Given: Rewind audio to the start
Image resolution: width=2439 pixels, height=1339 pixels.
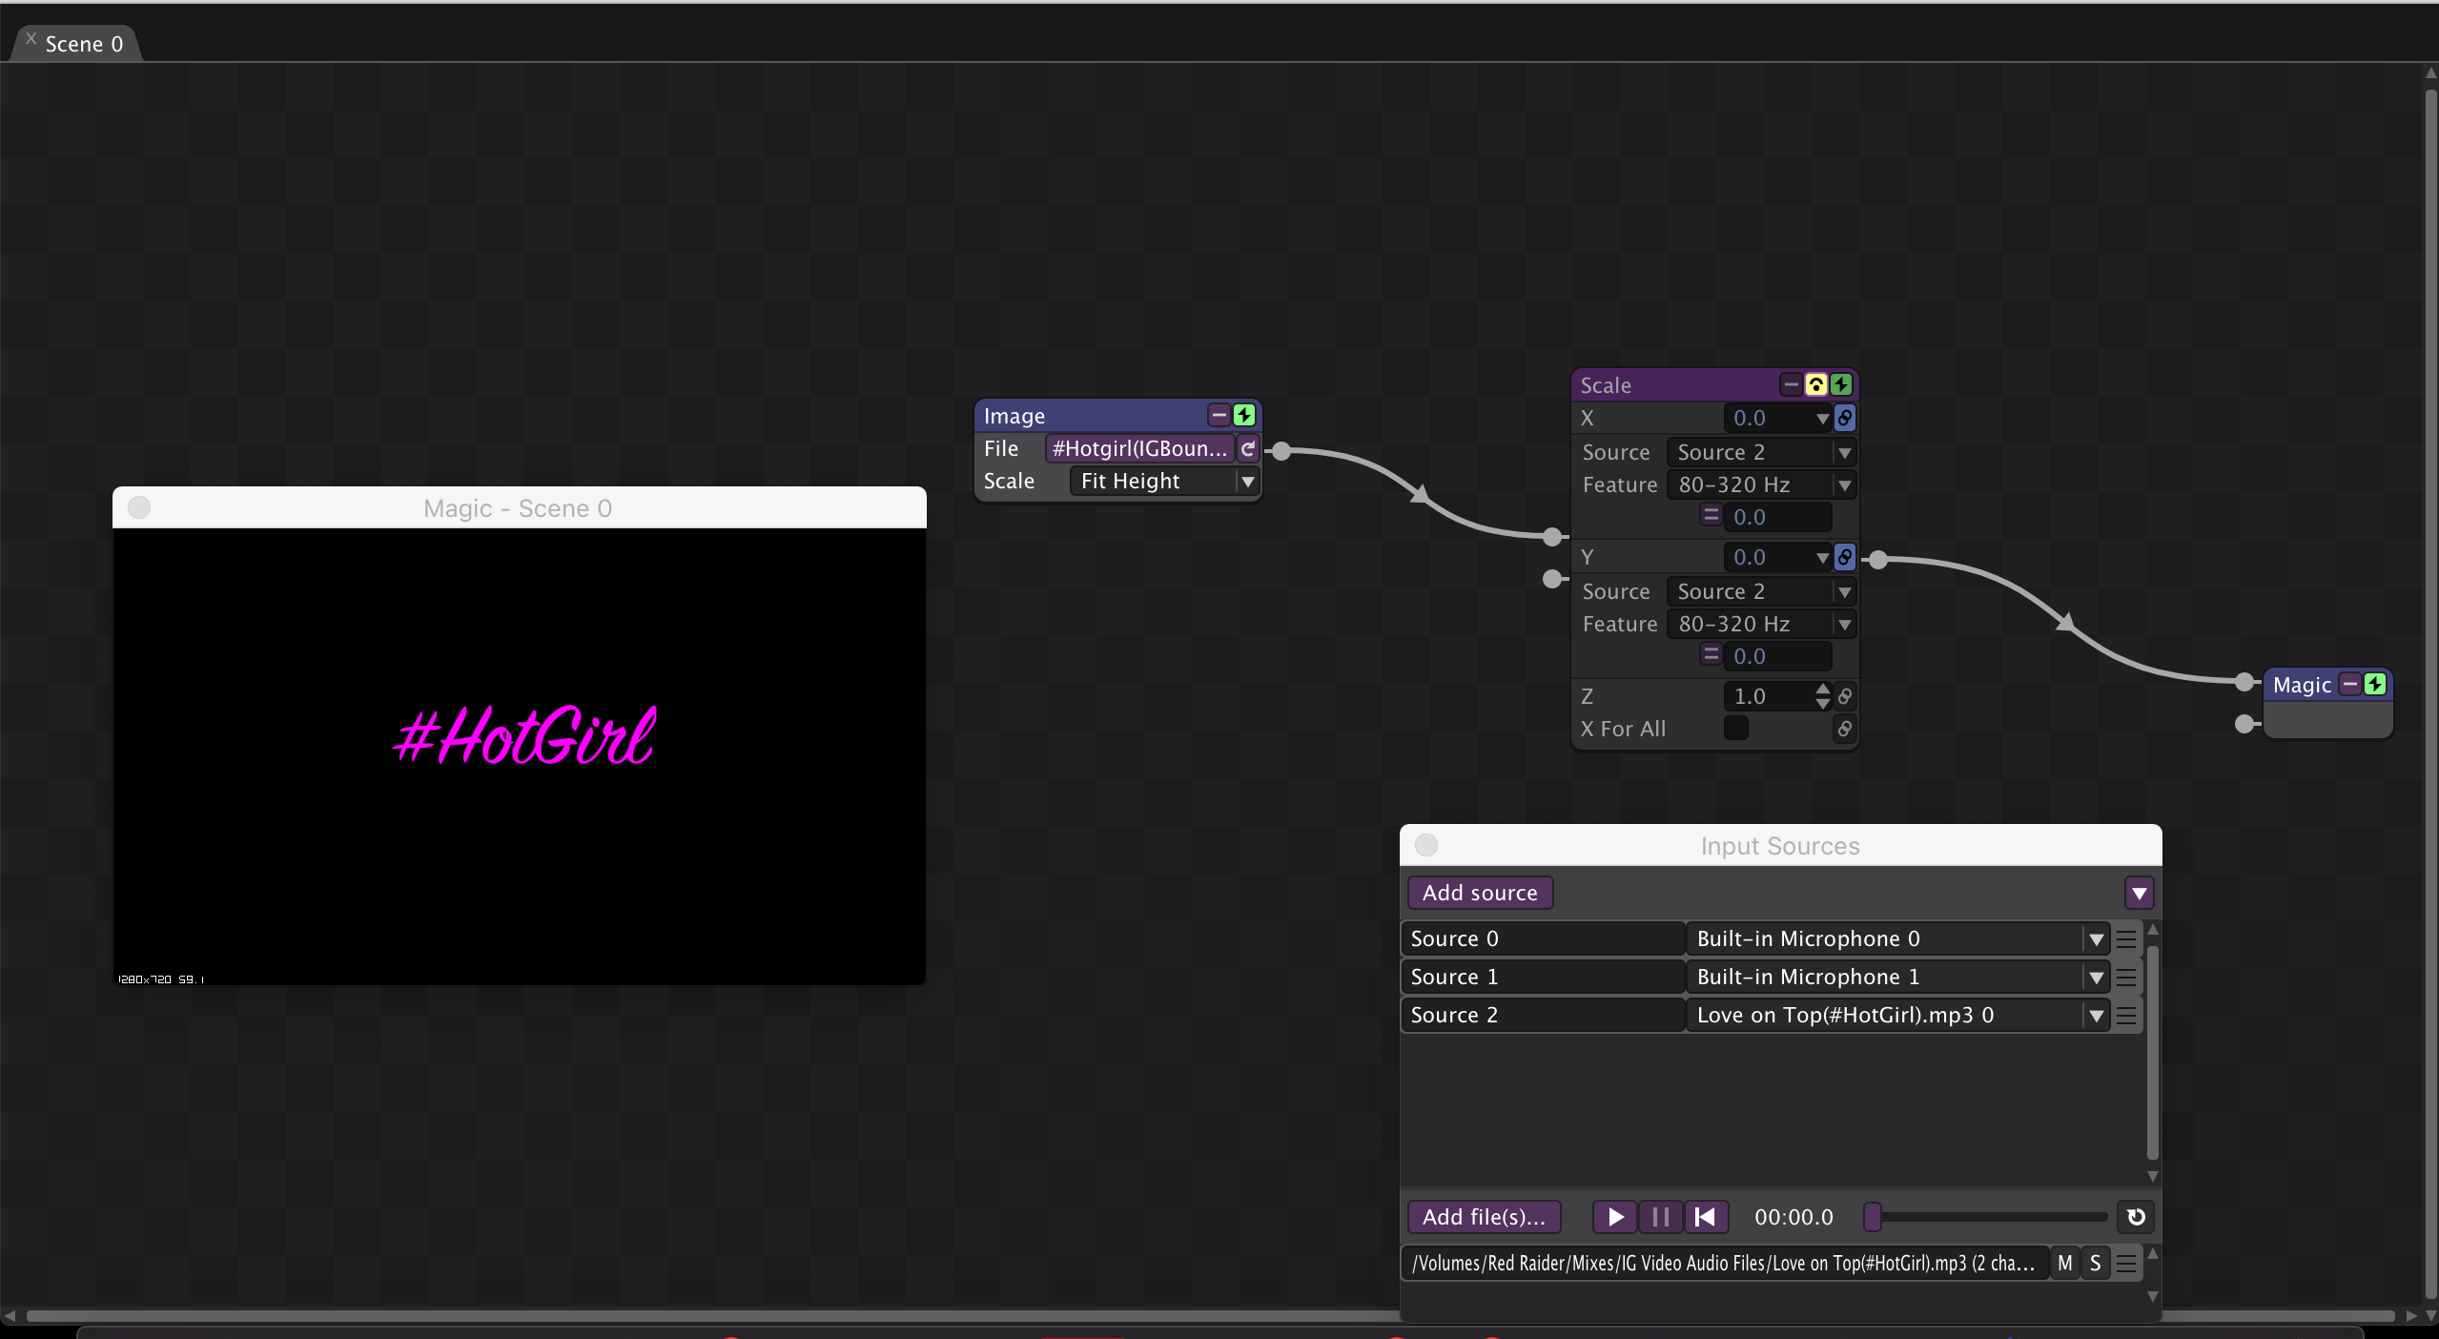Looking at the screenshot, I should point(1706,1217).
